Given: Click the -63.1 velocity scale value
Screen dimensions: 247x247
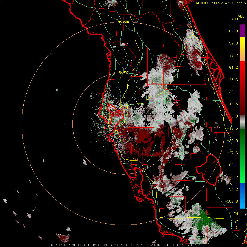Looking at the screenshot, I should [232, 165].
